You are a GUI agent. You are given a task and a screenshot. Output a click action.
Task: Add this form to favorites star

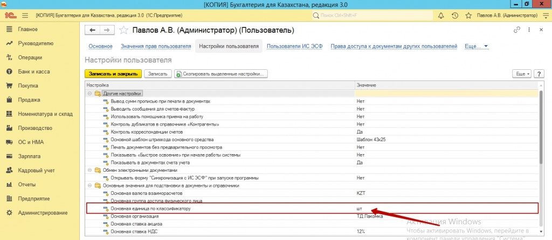[123, 30]
